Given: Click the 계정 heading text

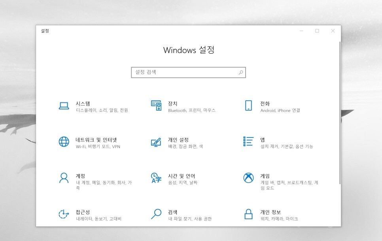Looking at the screenshot, I should pyautogui.click(x=80, y=176).
